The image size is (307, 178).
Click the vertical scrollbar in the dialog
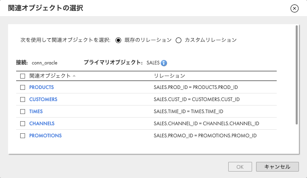[296, 75]
